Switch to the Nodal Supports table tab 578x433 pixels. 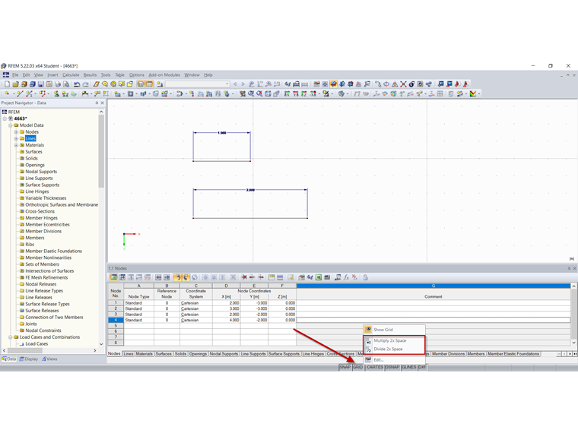(224, 354)
